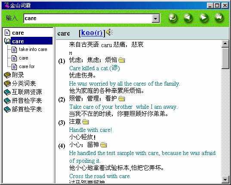Expand the 附录 book entry

click(x=14, y=75)
